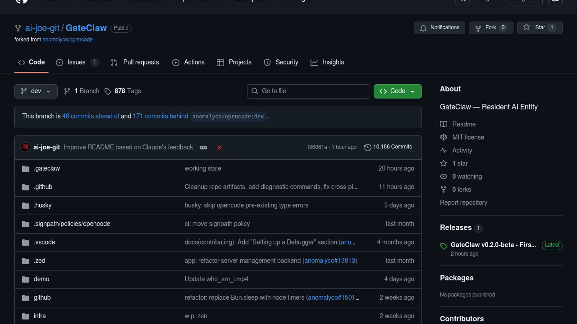Open the Actions tab
The width and height of the screenshot is (577, 324).
(x=188, y=62)
